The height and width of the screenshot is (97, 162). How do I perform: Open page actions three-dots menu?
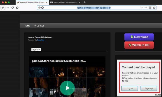pyautogui.click(x=146, y=8)
